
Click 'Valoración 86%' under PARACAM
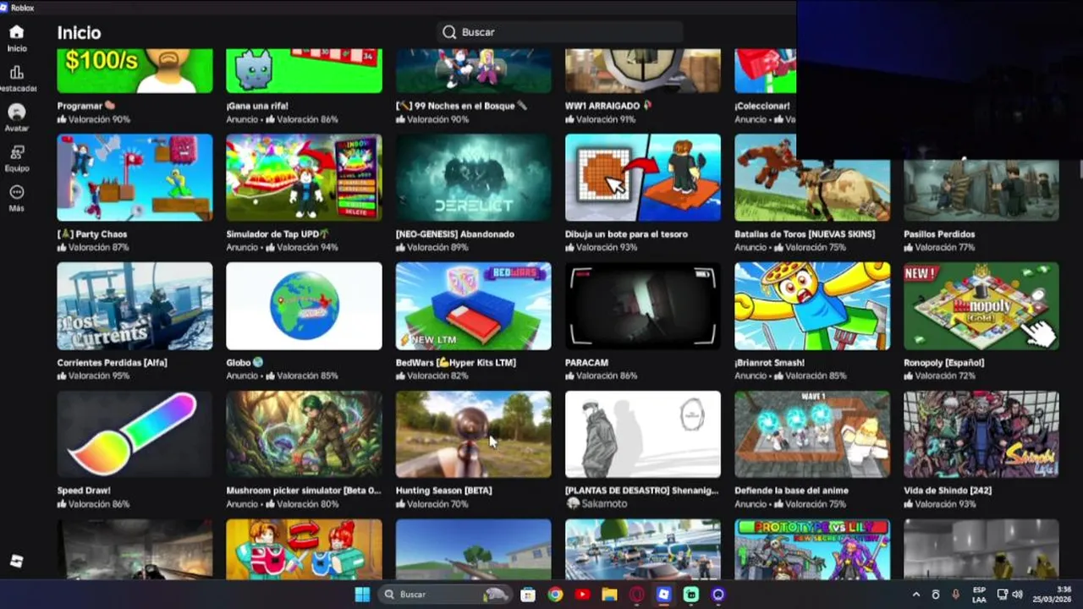[x=601, y=376]
